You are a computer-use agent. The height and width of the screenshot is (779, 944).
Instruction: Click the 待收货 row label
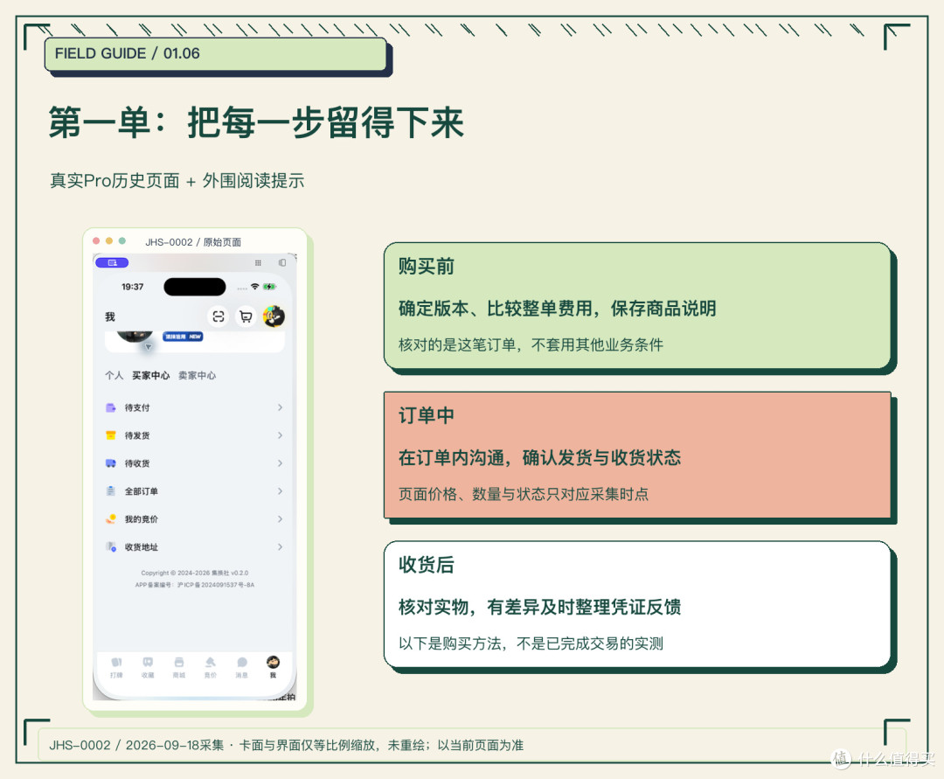137,463
